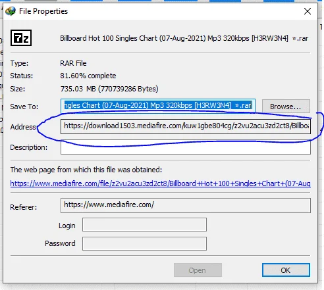Select the Billboard Hot 100 file name text
This screenshot has height=290, width=324.
[x=184, y=38]
